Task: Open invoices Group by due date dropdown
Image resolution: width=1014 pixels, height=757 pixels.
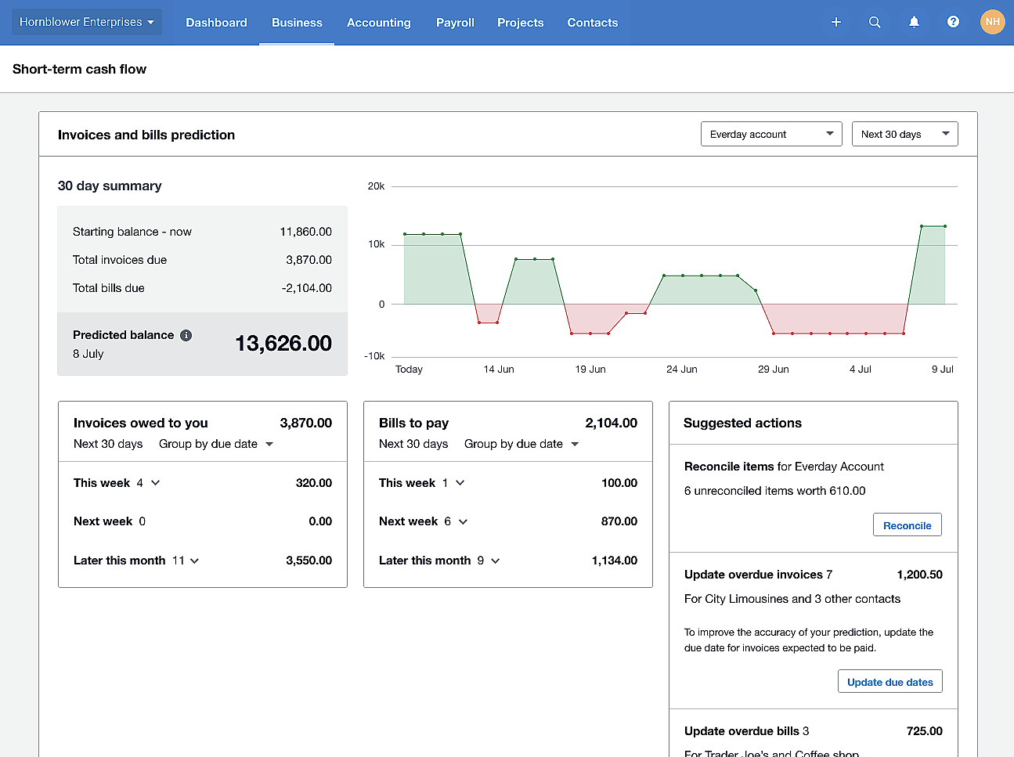Action: (x=216, y=444)
